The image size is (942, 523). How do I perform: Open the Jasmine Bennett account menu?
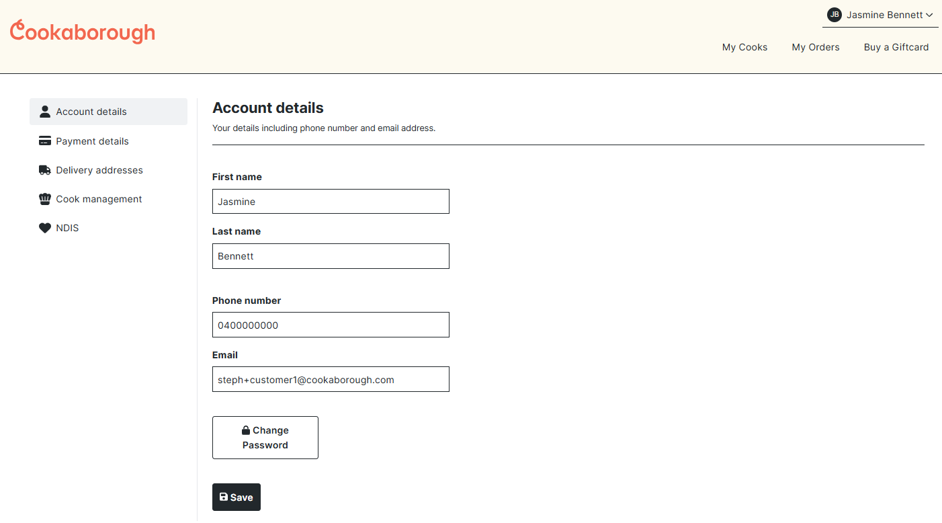(880, 15)
